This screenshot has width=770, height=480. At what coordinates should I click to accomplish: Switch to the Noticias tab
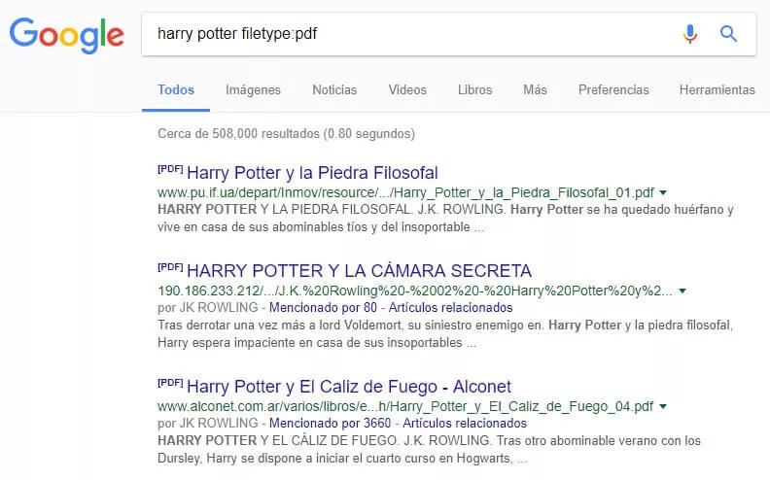[334, 89]
